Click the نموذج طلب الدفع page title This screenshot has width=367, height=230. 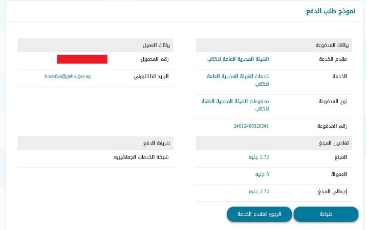pos(331,11)
